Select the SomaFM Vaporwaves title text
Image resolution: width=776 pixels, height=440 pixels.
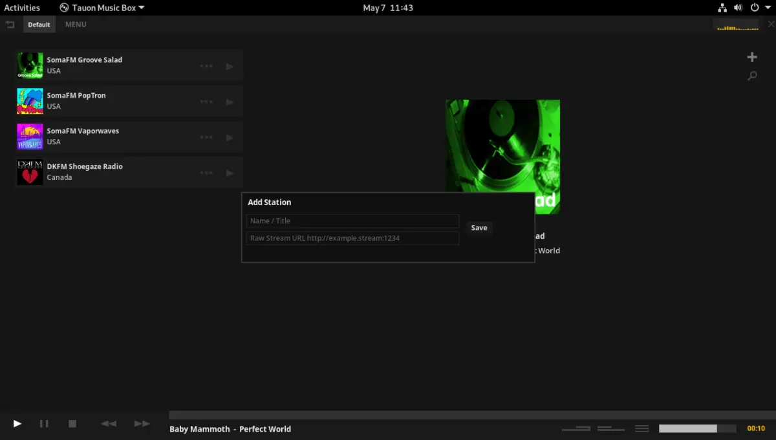[x=83, y=131]
